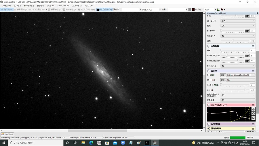Screen dimensions: 259x146
Task: Save histogram stretch with floppy disk icon
Action: pyautogui.click(x=253, y=118)
